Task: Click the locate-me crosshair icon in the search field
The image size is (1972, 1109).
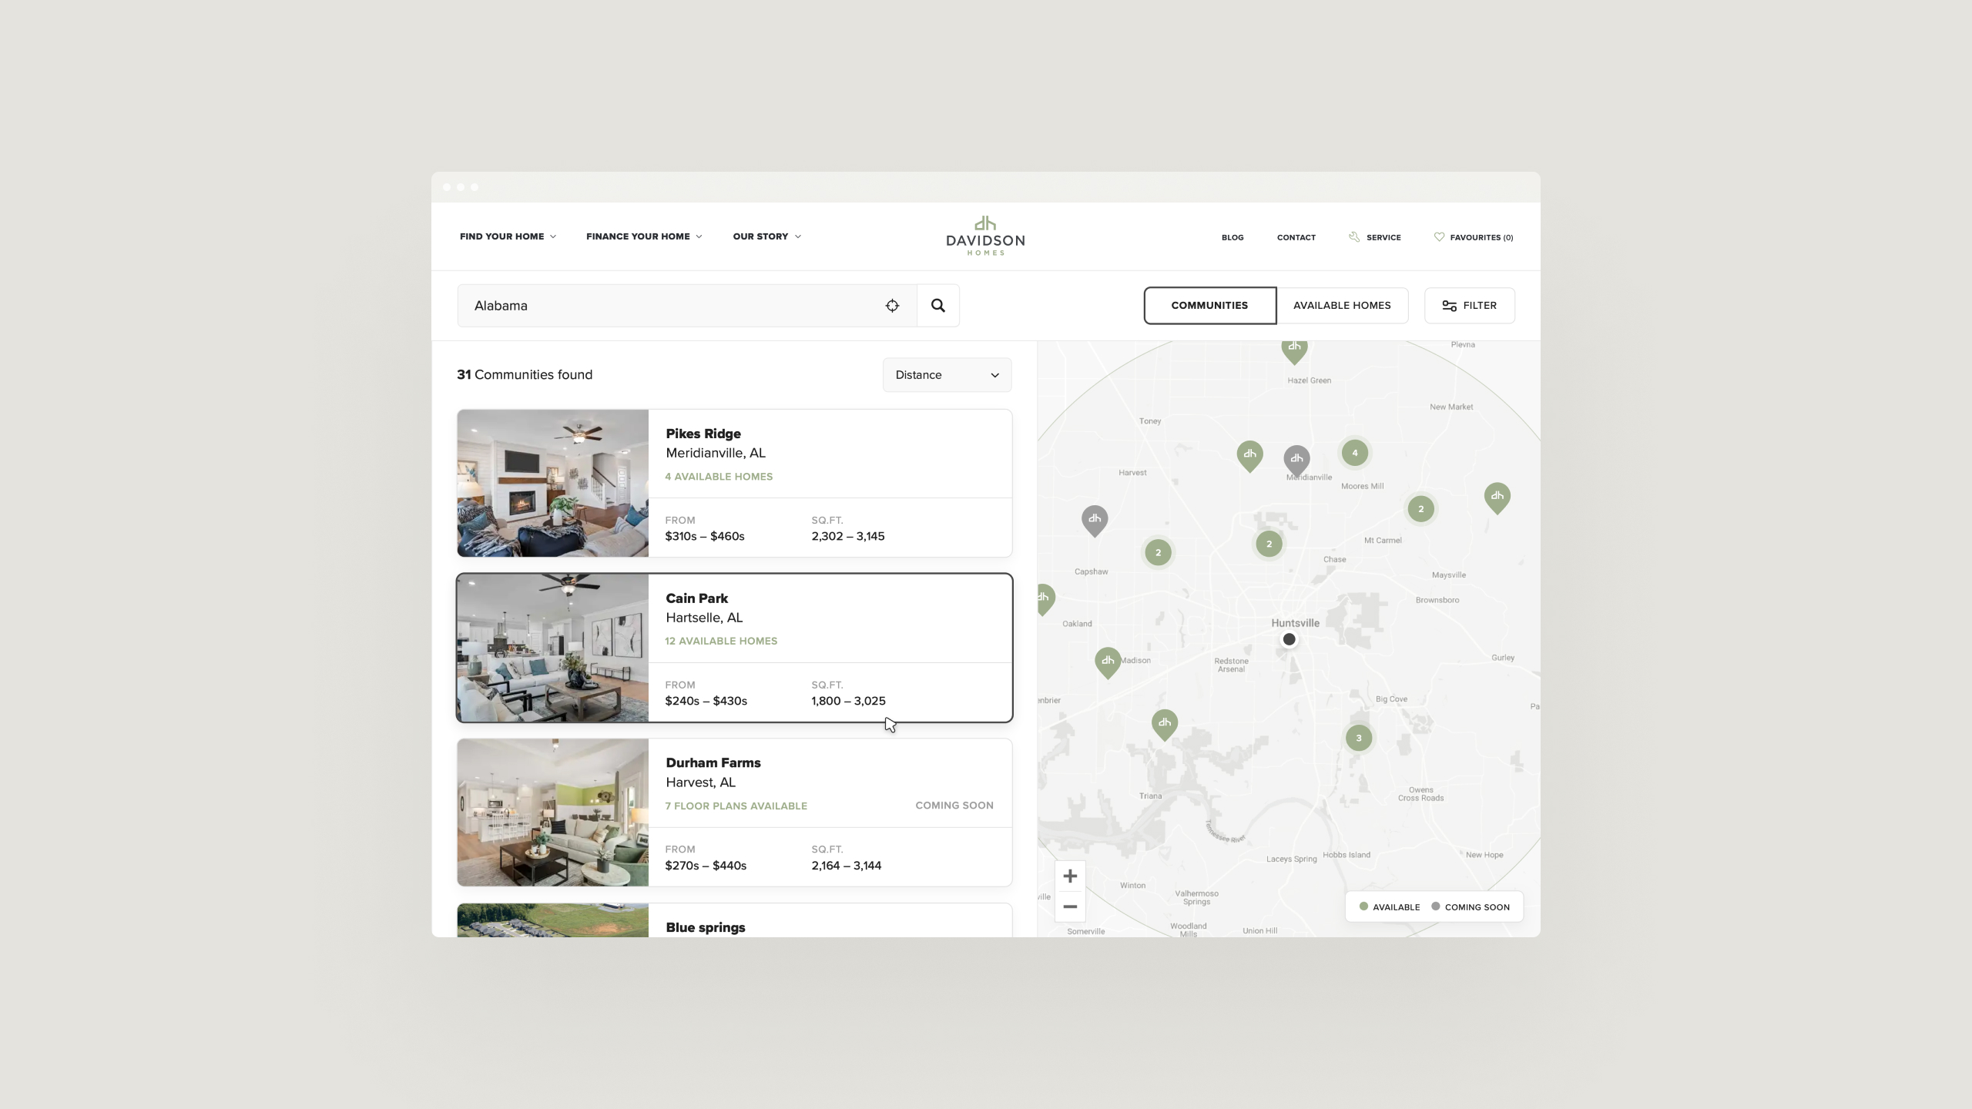Action: 892,306
